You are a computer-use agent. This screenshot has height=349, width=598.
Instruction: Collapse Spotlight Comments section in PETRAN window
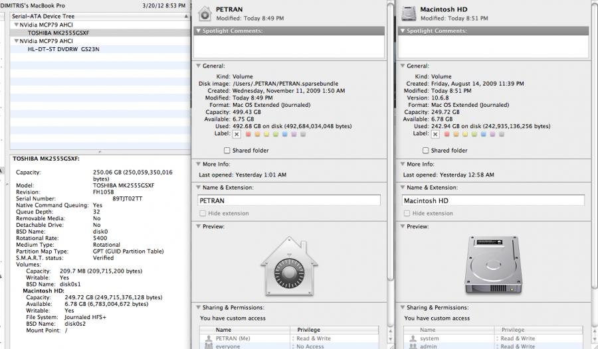[x=198, y=31]
